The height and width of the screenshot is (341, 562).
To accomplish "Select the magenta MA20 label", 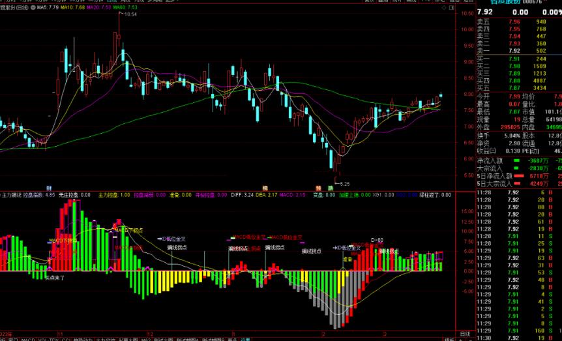I will (x=99, y=7).
